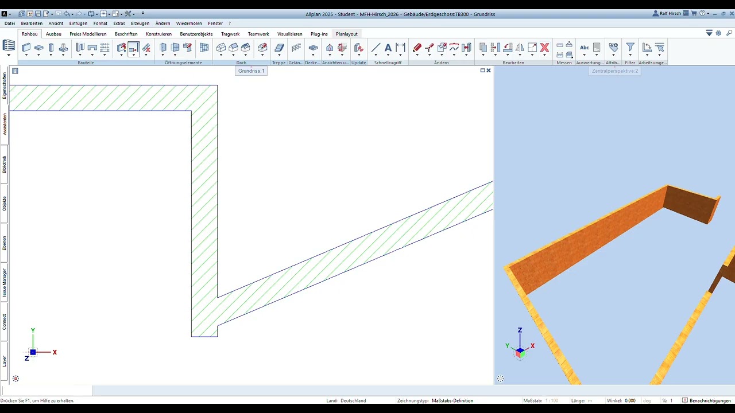Select the Line tool in Schnellzugriff
The image size is (735, 413).
point(376,48)
